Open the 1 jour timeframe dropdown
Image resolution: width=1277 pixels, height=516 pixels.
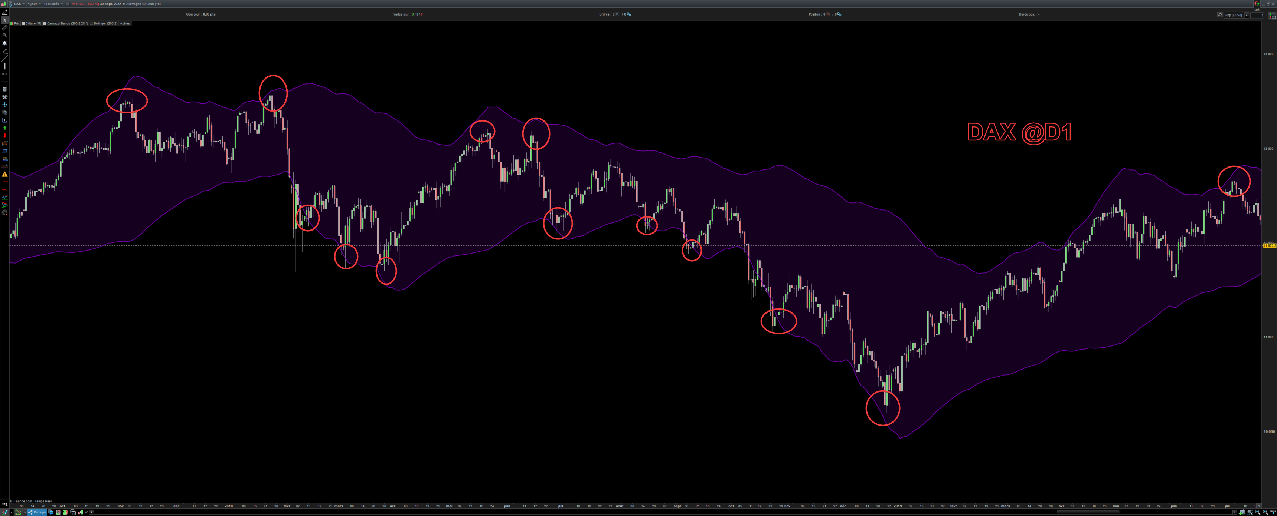[35, 4]
